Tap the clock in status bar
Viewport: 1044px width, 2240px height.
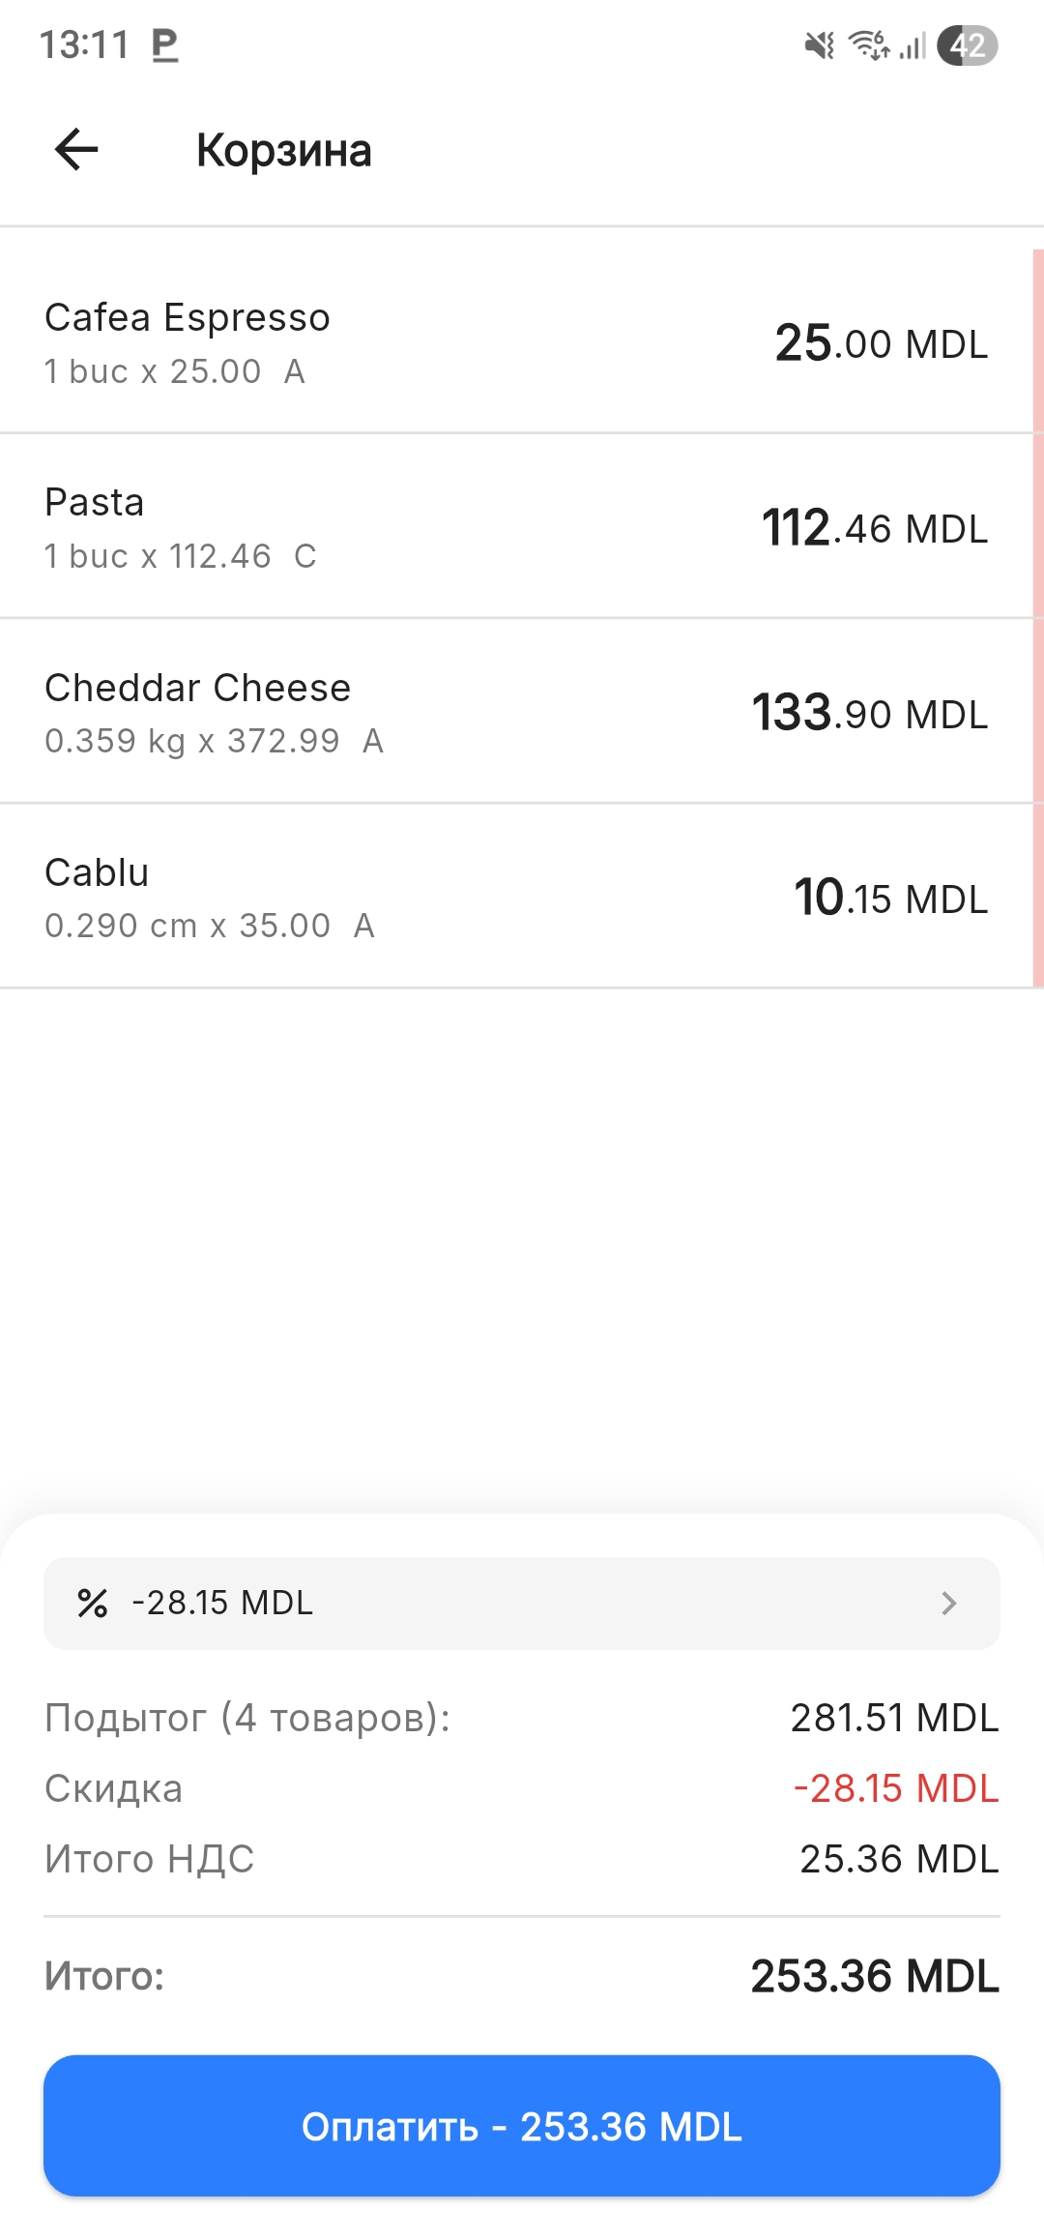tap(84, 44)
